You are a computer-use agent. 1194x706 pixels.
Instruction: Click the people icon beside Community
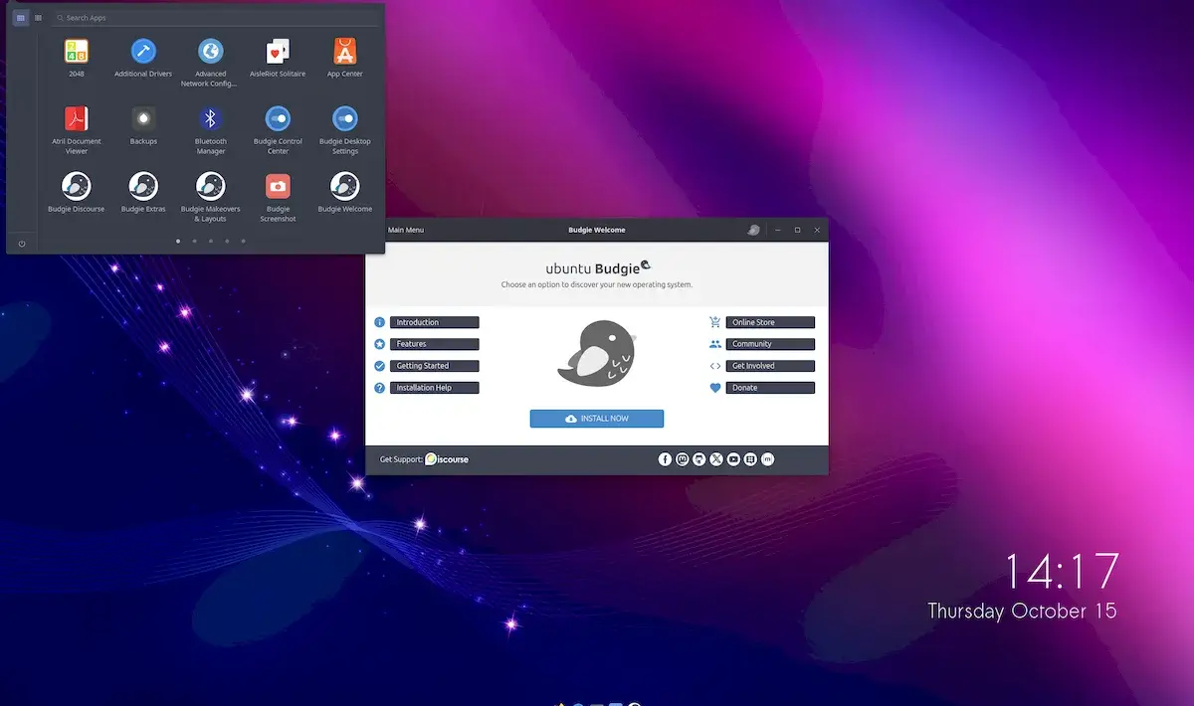coord(715,344)
